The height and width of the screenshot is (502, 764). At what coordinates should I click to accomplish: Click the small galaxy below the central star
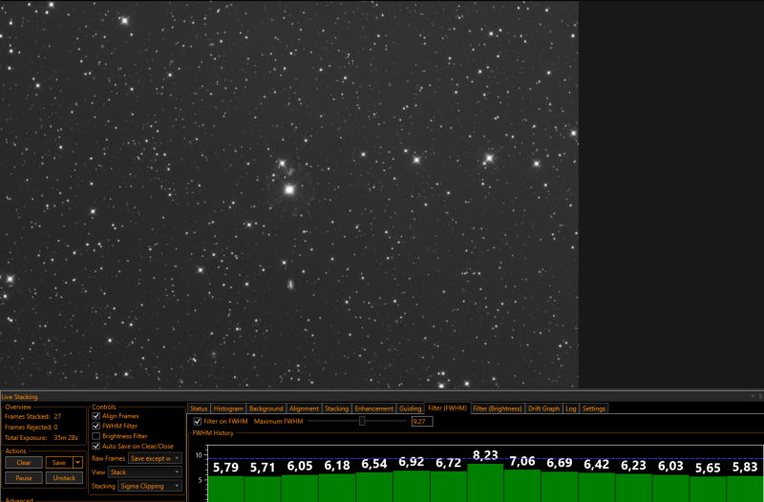click(290, 284)
